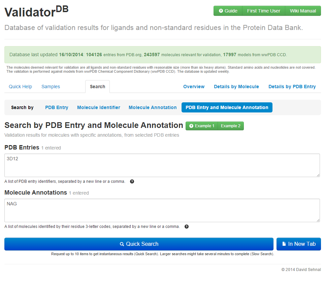Choose Molecule Identifier search mode
Screen dimensions: 323x303
(98, 107)
